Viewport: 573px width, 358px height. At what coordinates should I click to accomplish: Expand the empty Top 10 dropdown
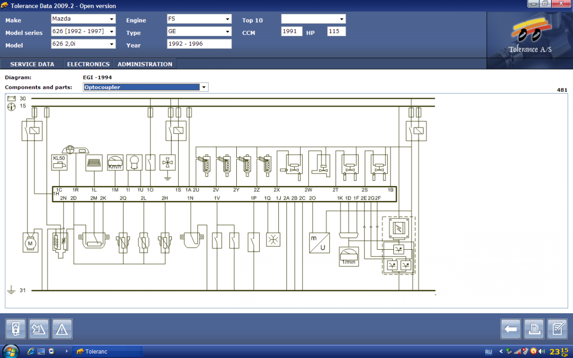[x=313, y=19]
